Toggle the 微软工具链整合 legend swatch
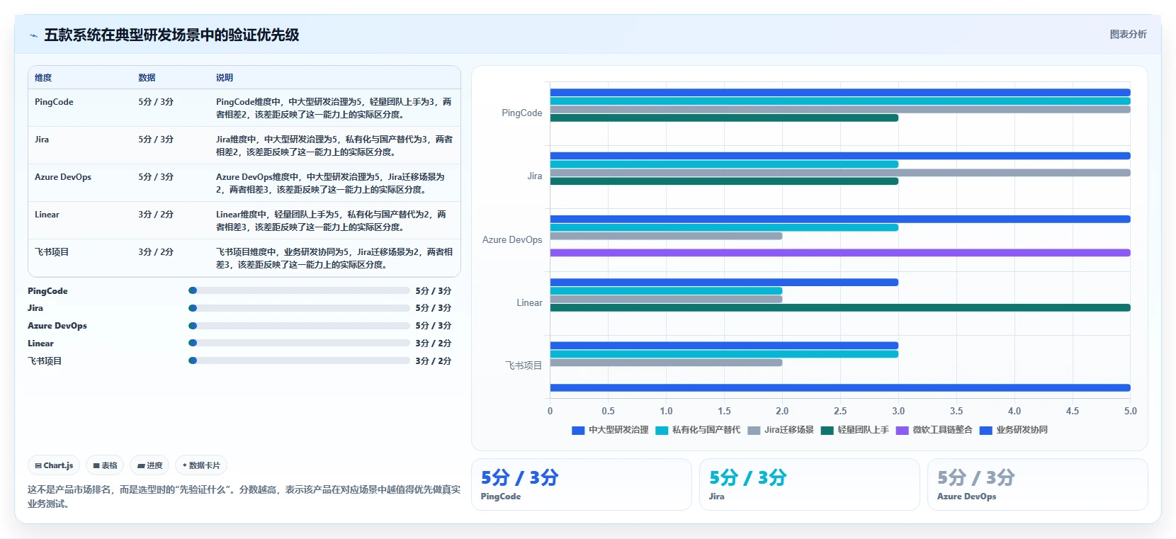Image resolution: width=1176 pixels, height=539 pixels. pyautogui.click(x=902, y=430)
